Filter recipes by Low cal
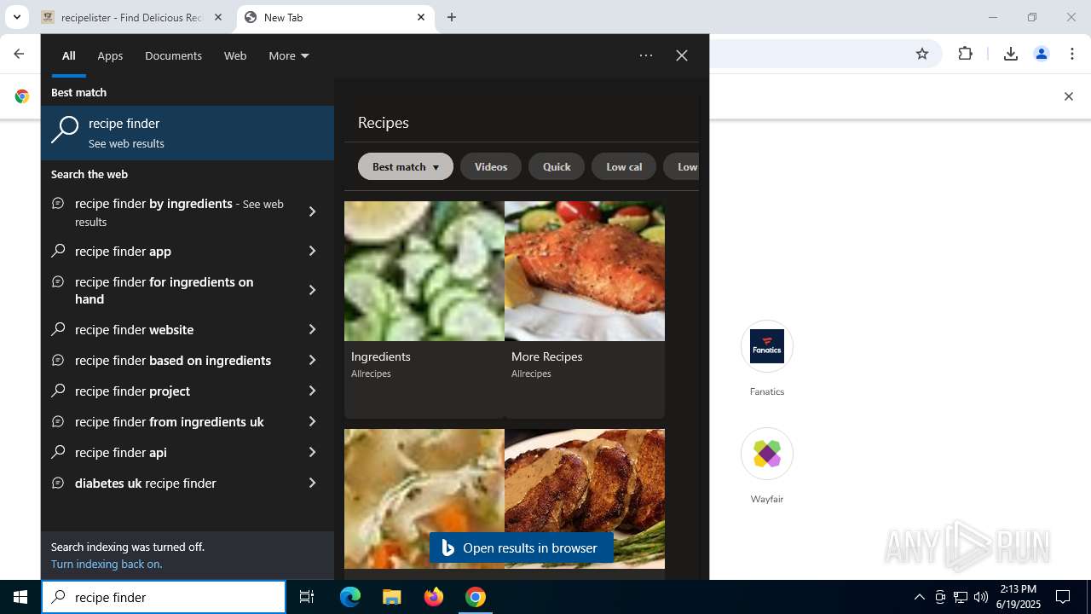The height and width of the screenshot is (614, 1091). click(x=624, y=166)
